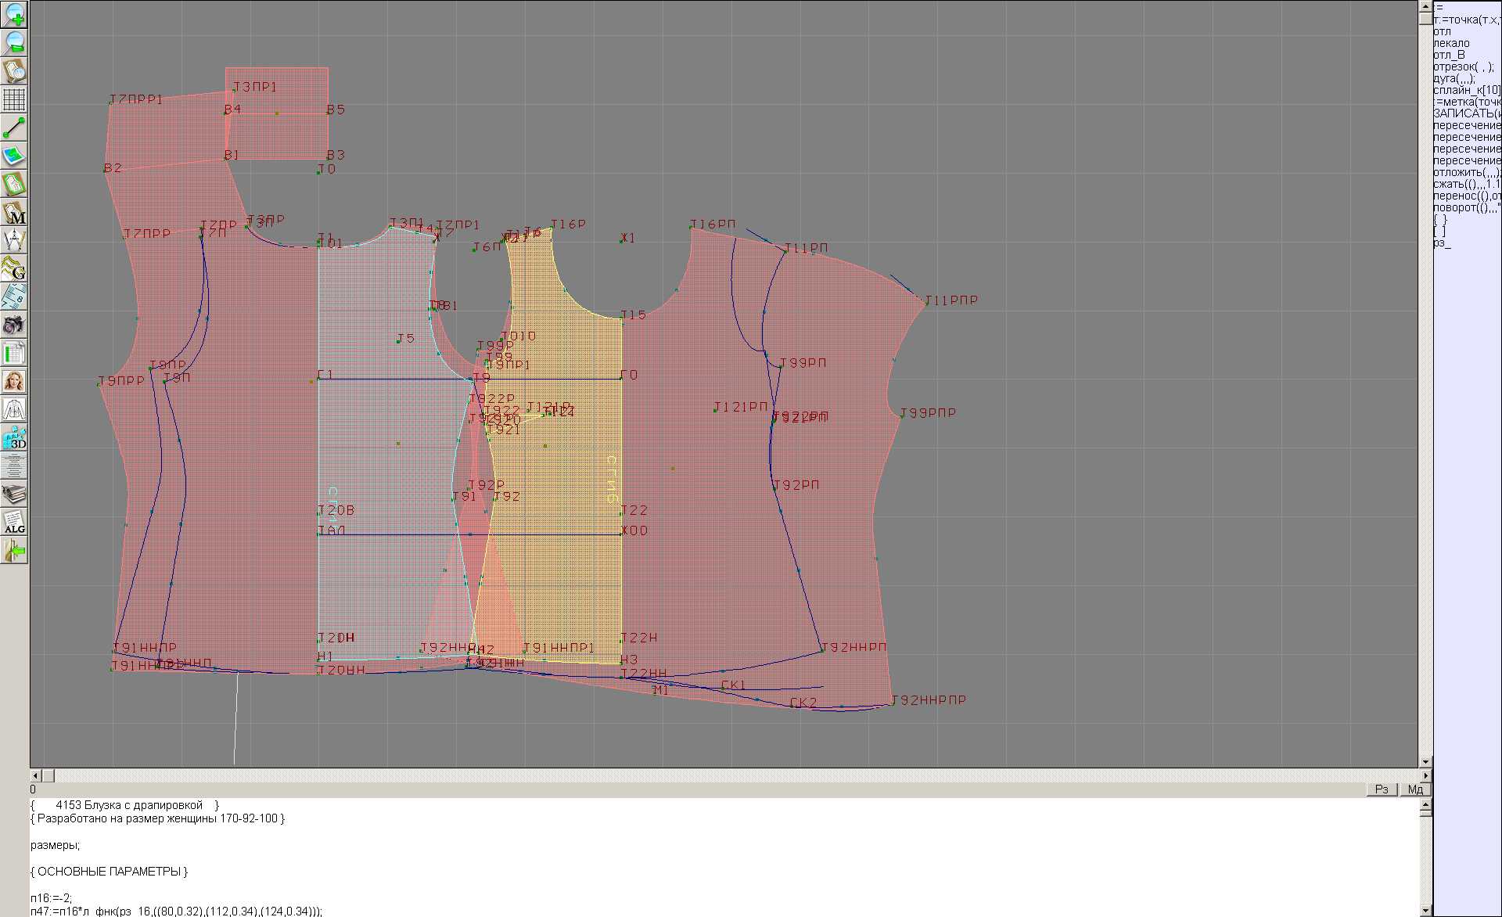Insert the 'лекало' command from list

1451,43
